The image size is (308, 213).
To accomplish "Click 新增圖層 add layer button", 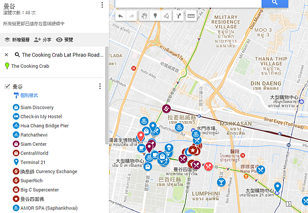I will click(x=17, y=40).
